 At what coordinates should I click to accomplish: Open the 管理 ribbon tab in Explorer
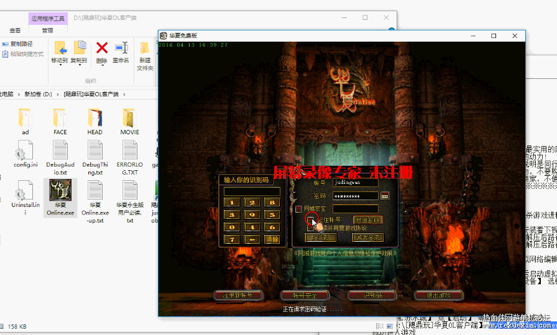48,30
